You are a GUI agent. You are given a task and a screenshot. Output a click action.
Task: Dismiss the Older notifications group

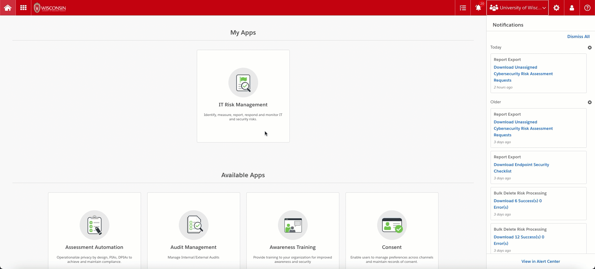point(589,102)
